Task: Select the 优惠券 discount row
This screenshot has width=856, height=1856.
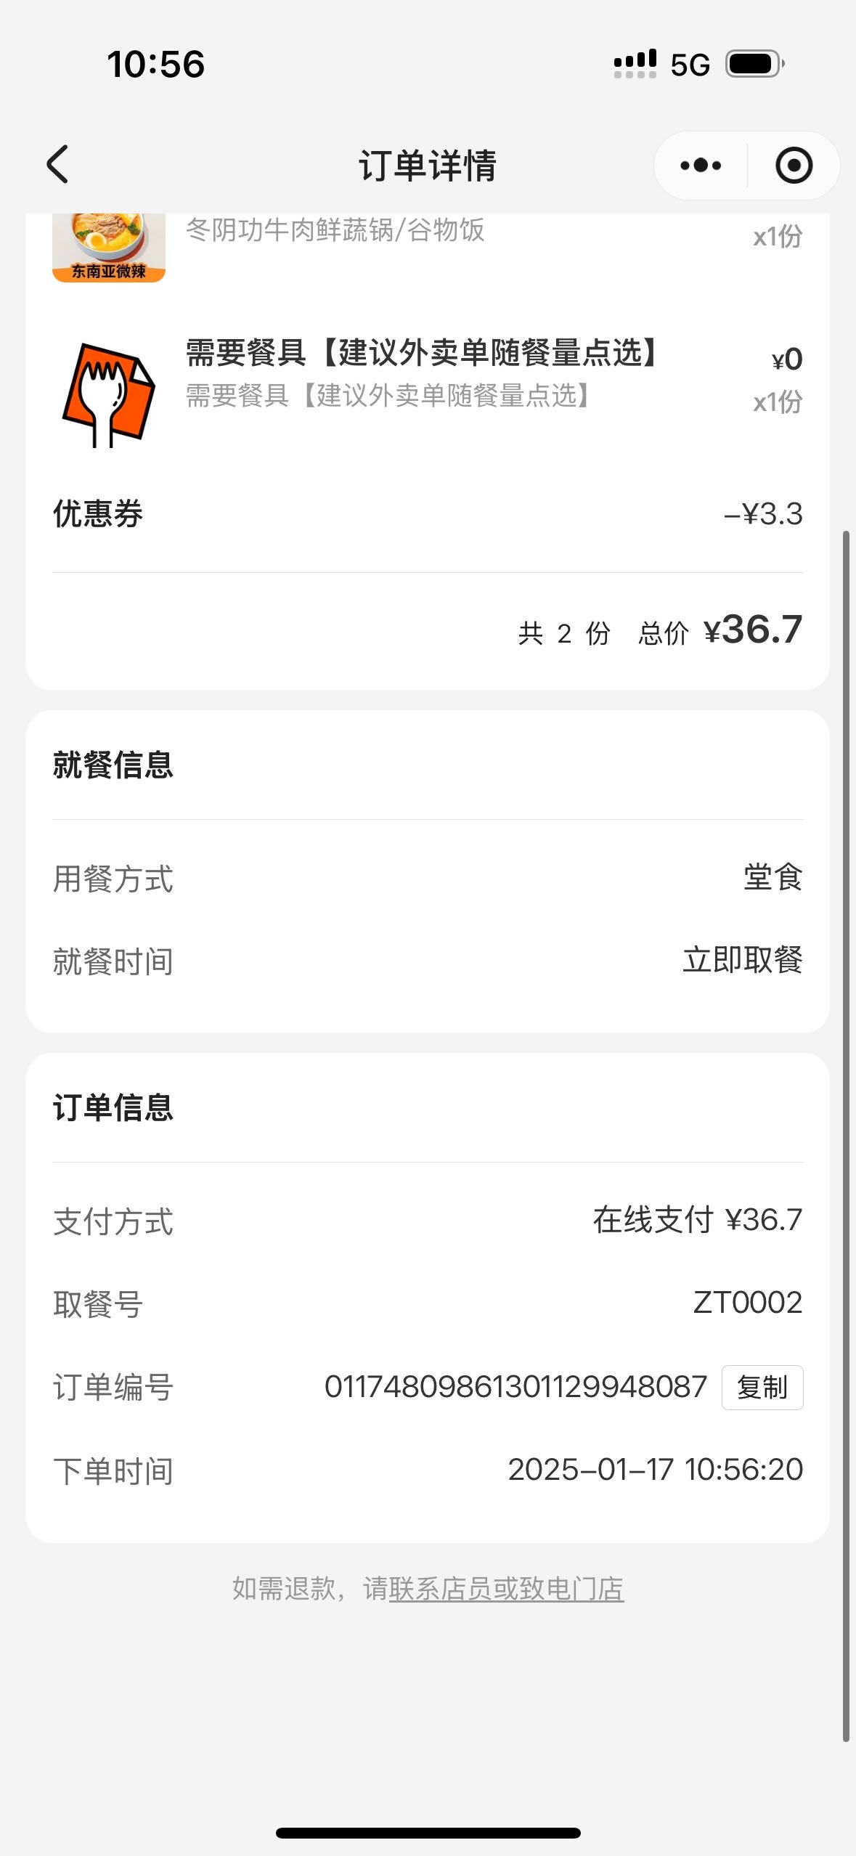Action: point(428,514)
